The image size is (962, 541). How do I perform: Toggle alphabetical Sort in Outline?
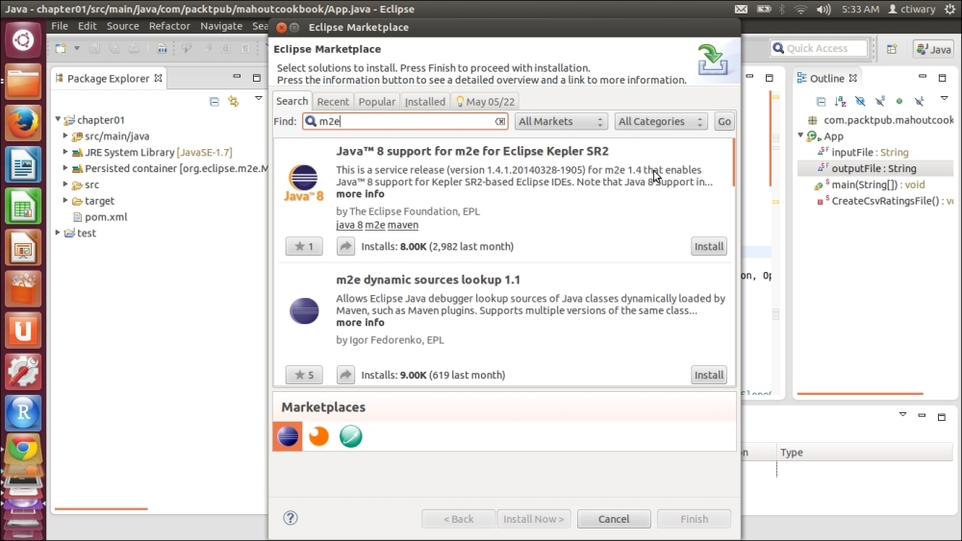click(x=841, y=101)
